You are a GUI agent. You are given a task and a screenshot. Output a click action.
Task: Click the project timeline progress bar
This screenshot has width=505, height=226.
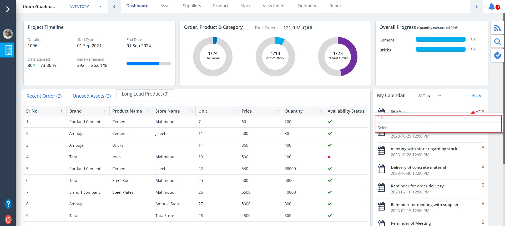pos(149,64)
